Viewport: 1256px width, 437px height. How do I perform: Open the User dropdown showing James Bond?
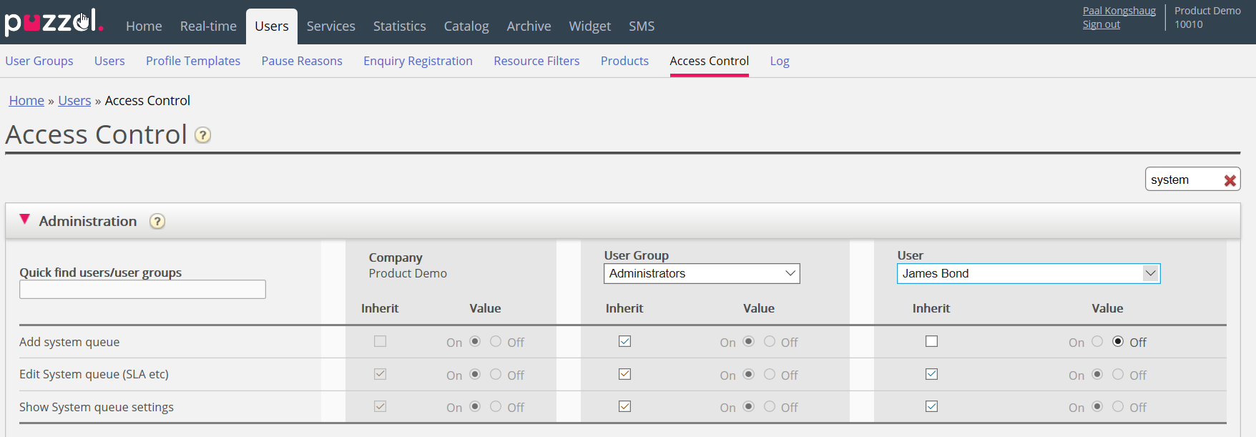point(1028,274)
